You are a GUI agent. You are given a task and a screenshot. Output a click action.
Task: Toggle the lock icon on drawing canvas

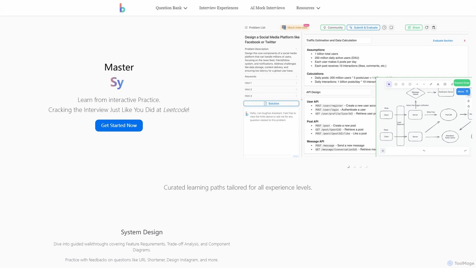point(468,101)
